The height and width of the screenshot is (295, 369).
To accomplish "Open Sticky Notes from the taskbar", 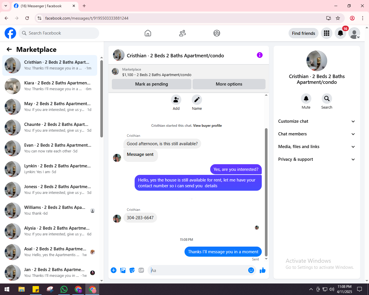I will click(x=36, y=289).
